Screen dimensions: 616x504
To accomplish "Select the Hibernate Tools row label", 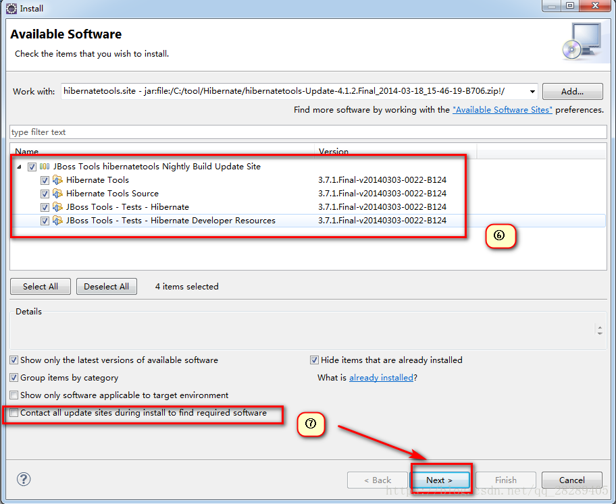I will [x=97, y=180].
